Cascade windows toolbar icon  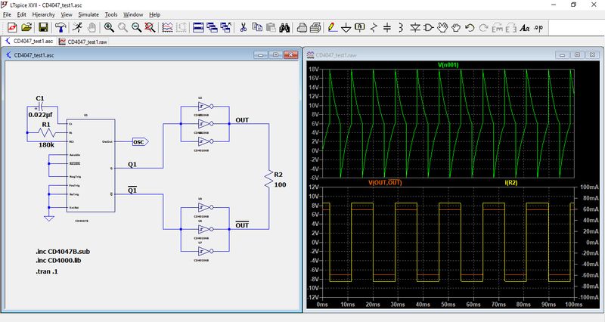coord(212,27)
